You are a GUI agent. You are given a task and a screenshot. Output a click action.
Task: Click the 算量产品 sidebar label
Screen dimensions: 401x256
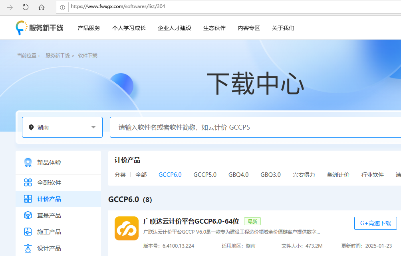pyautogui.click(x=49, y=215)
